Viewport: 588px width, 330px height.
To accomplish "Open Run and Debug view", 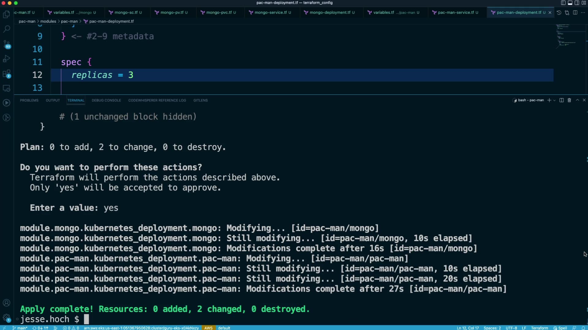I will [6, 59].
